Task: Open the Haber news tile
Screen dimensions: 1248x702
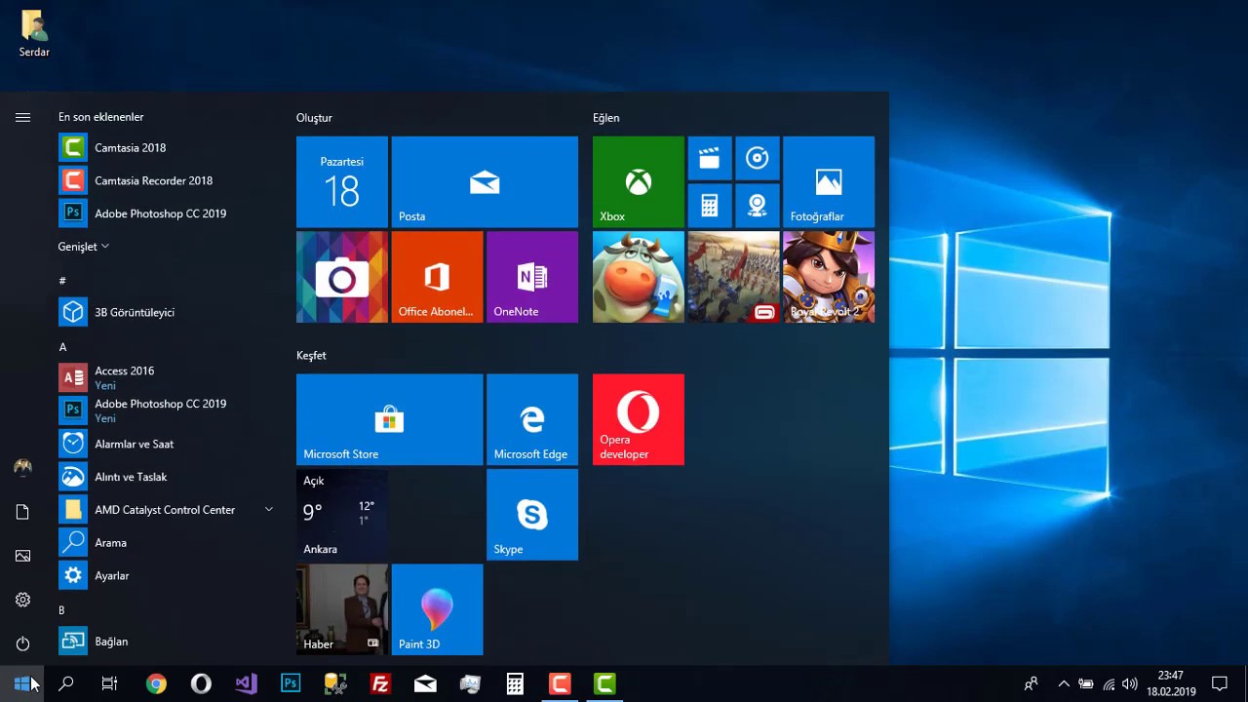Action: tap(342, 609)
